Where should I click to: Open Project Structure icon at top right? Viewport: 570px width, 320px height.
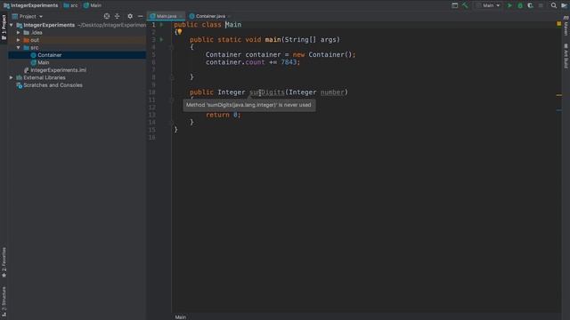(x=564, y=5)
